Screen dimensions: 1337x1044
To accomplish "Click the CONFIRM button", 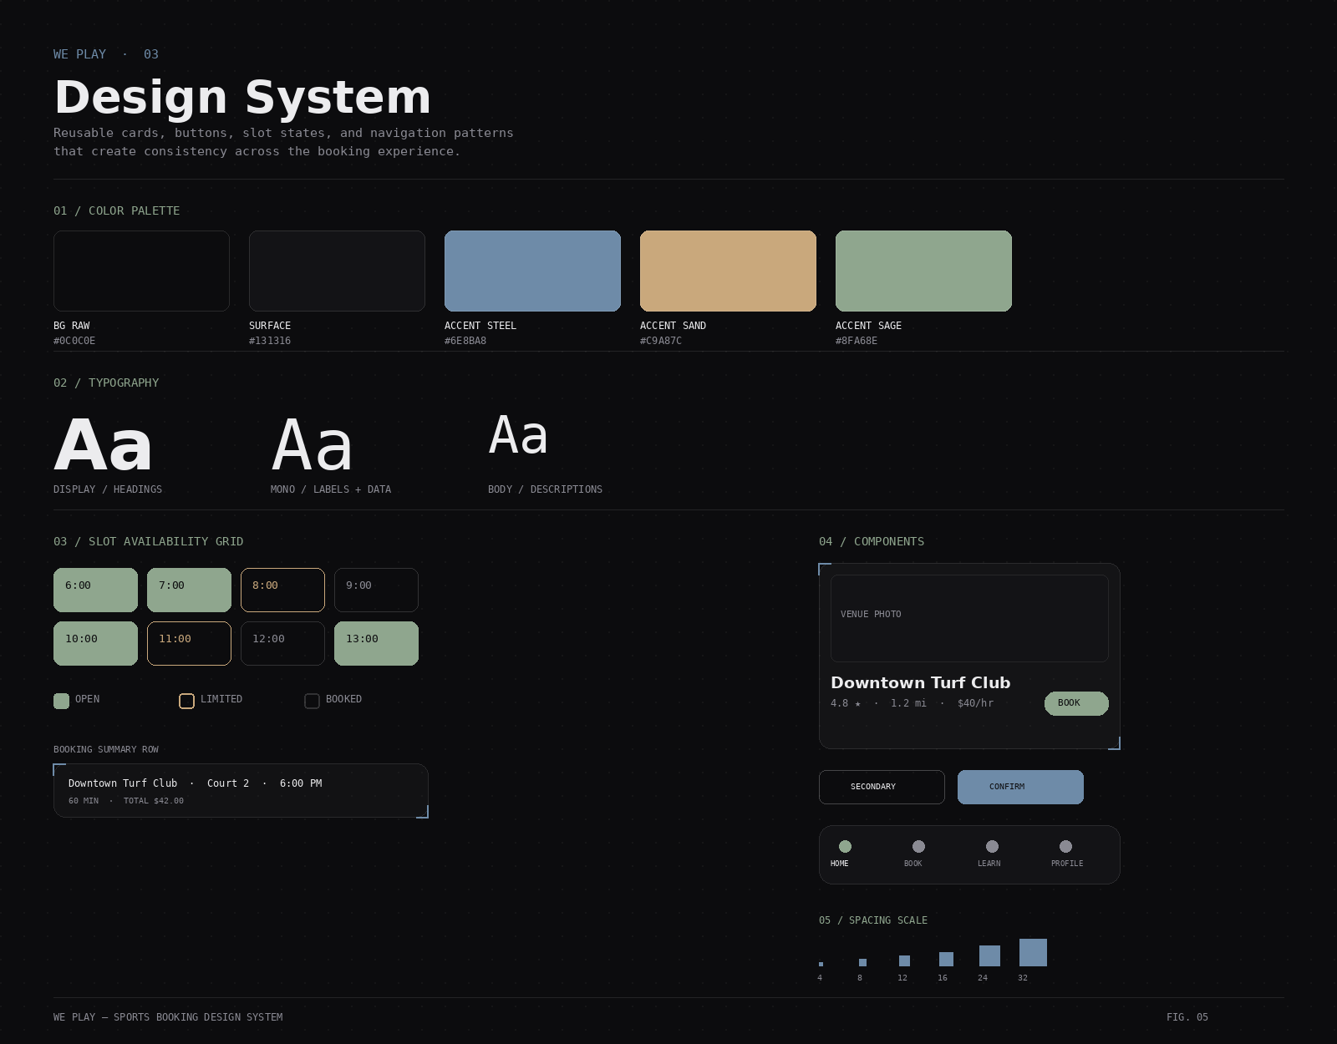I will [x=1020, y=787].
